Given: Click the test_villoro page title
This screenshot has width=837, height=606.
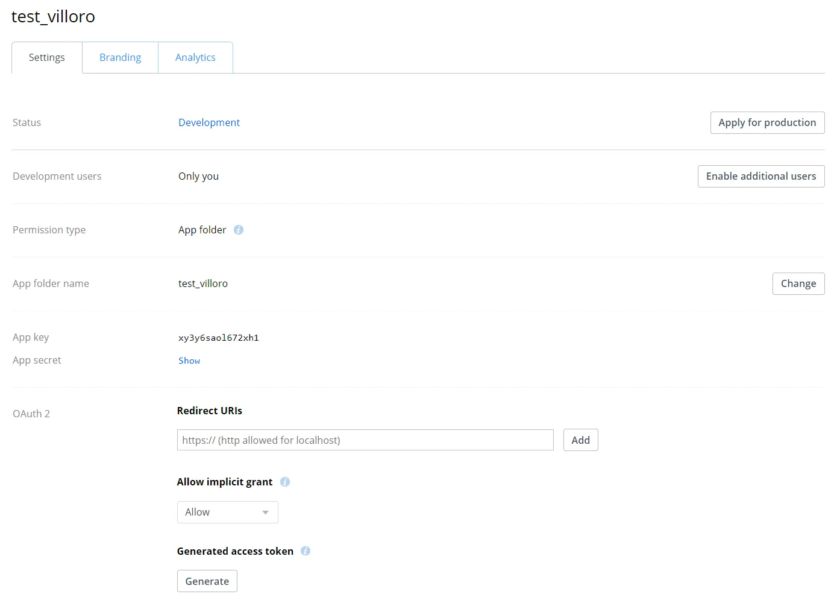Looking at the screenshot, I should tap(53, 16).
